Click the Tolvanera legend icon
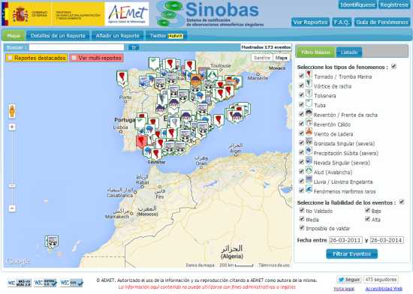Viewport: 413px width, 294px height. click(x=309, y=94)
